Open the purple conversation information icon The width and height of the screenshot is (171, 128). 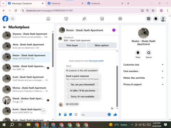(114, 30)
